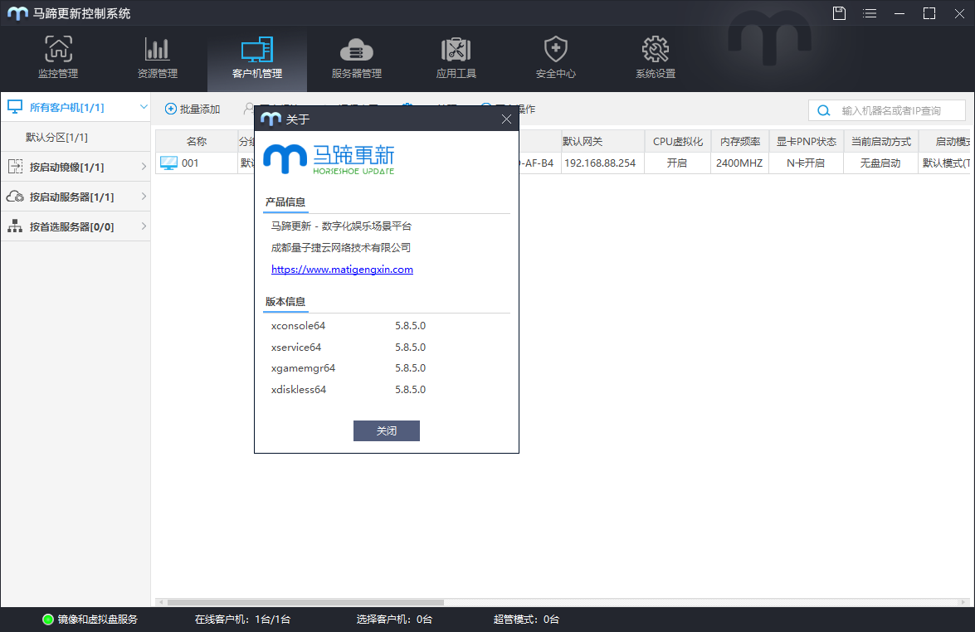The width and height of the screenshot is (975, 632).
Task: Open the https://www.matigengxin.com link
Action: pos(342,269)
